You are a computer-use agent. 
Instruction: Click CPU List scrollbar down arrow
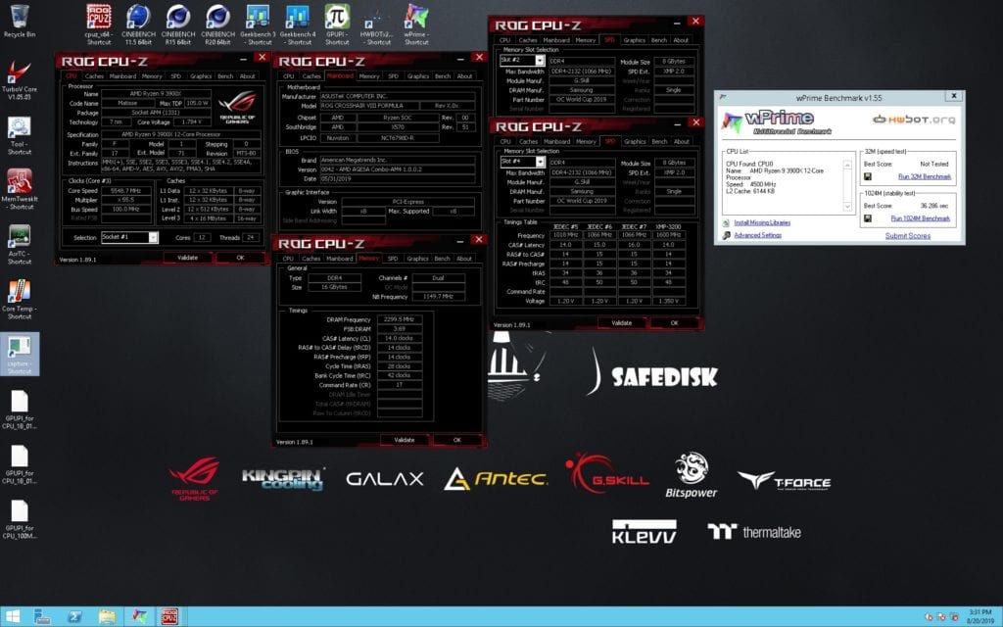[847, 208]
